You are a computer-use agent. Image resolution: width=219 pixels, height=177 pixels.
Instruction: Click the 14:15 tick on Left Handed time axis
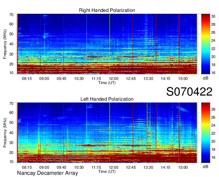click(x=166, y=167)
